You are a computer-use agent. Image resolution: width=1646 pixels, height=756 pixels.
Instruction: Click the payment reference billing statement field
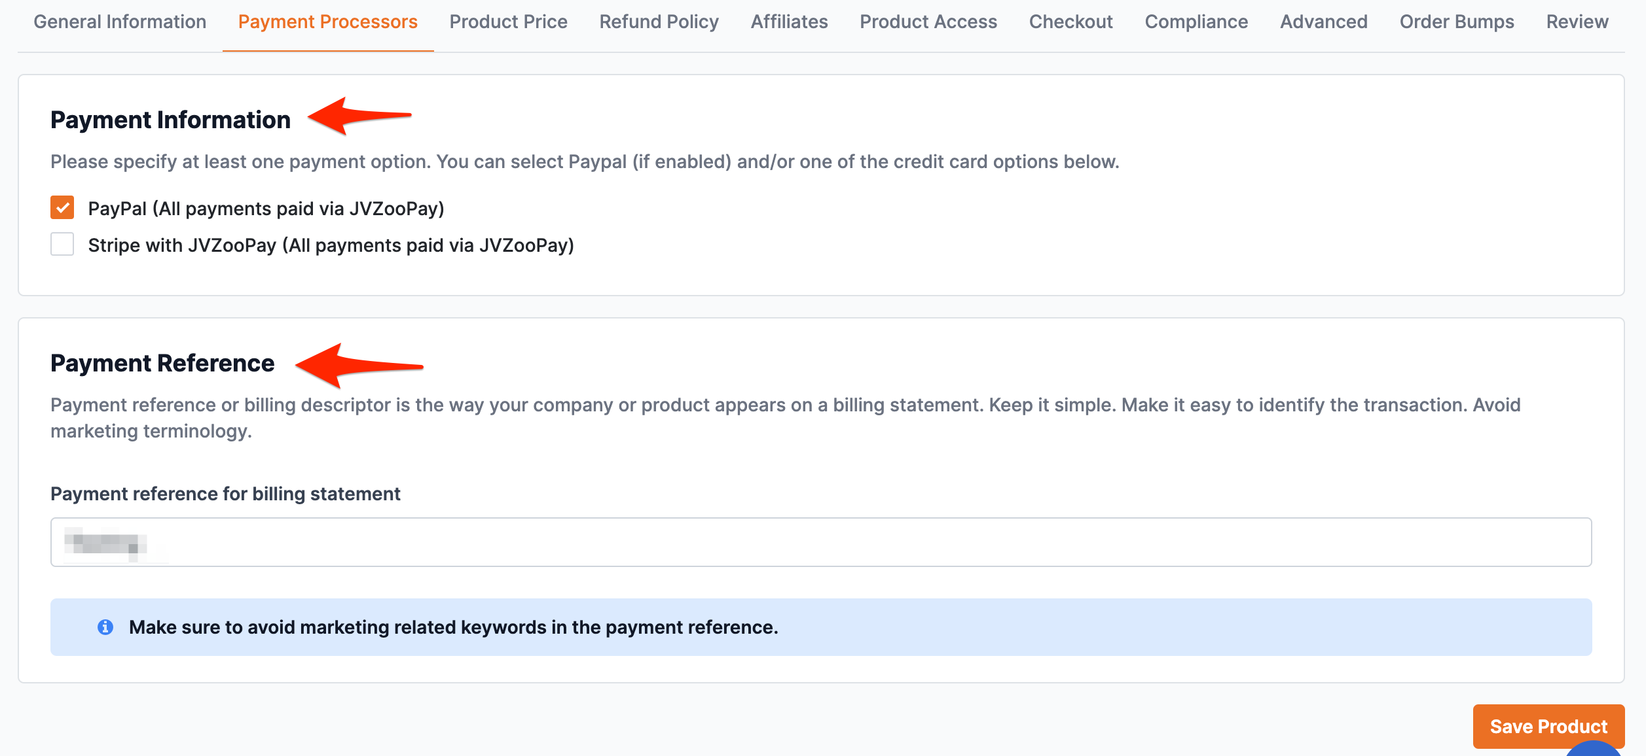[x=821, y=542]
